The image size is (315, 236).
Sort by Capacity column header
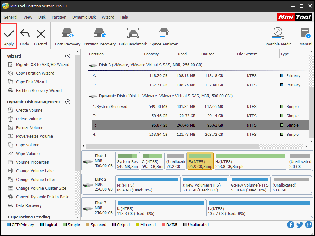tap(154, 54)
